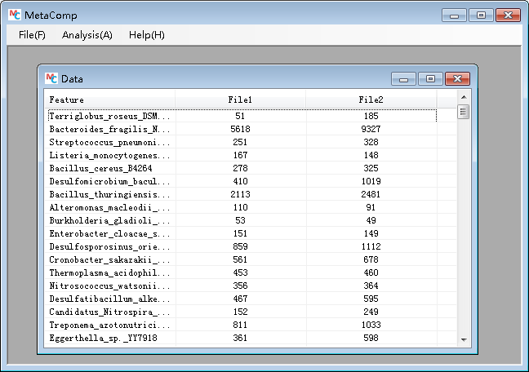Open the Help(H) menu
Viewport: 529px width, 372px height.
146,35
